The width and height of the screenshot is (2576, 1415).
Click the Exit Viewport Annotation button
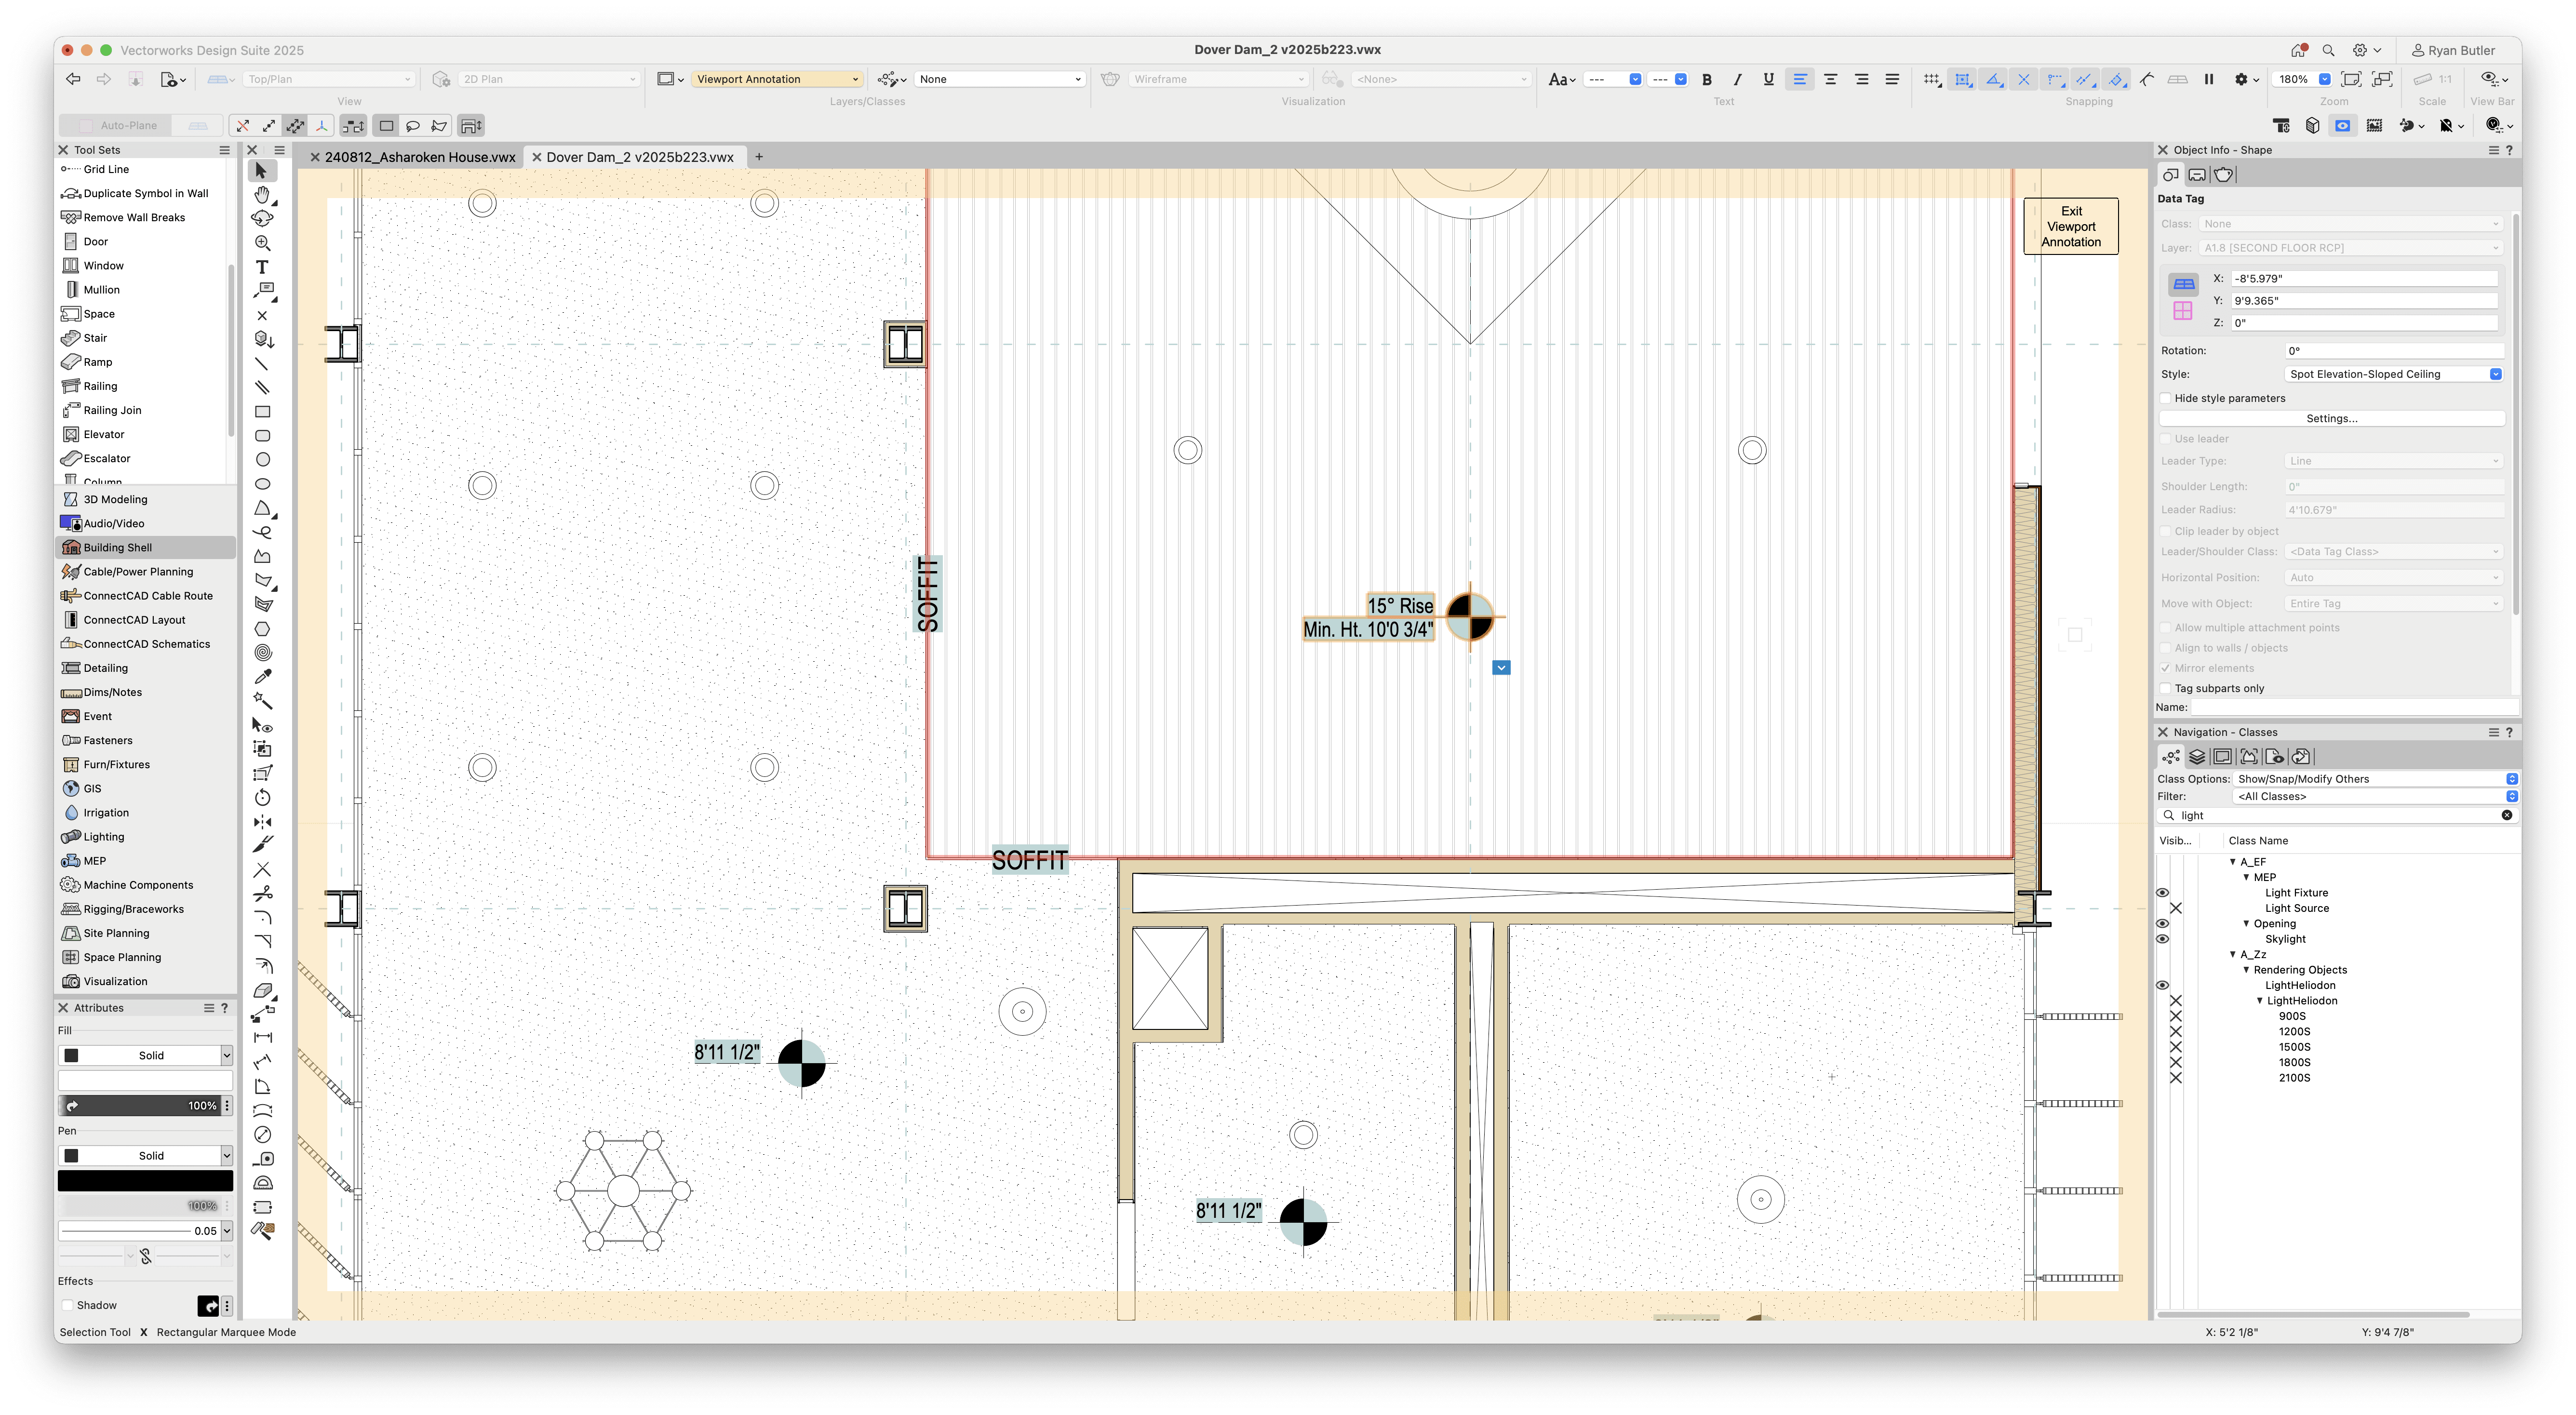pyautogui.click(x=2070, y=226)
